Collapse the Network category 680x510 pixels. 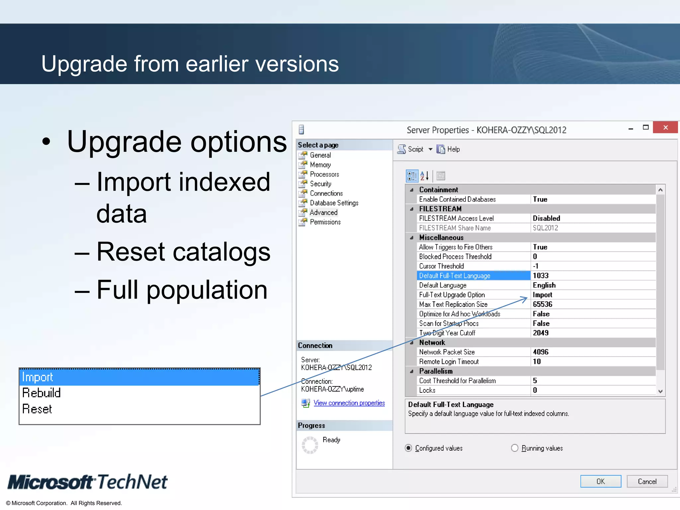412,343
